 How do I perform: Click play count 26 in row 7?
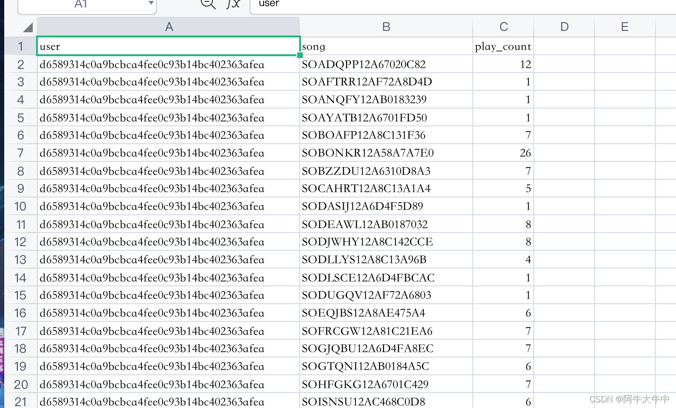503,153
